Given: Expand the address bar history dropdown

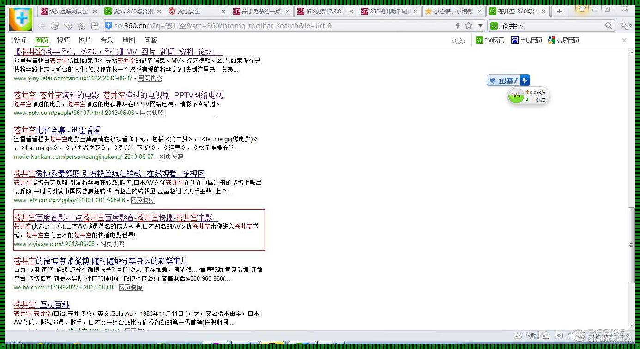Looking at the screenshot, I should tap(481, 26).
